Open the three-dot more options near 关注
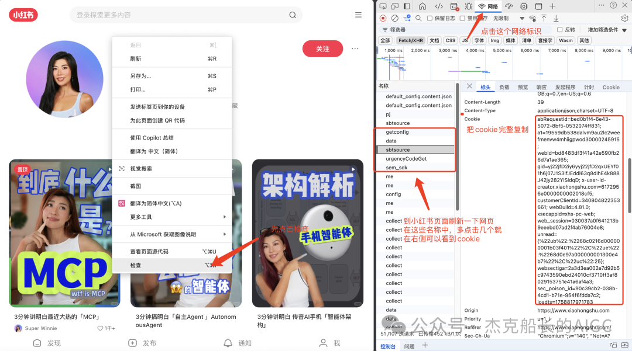Image resolution: width=632 pixels, height=351 pixels. click(x=355, y=48)
